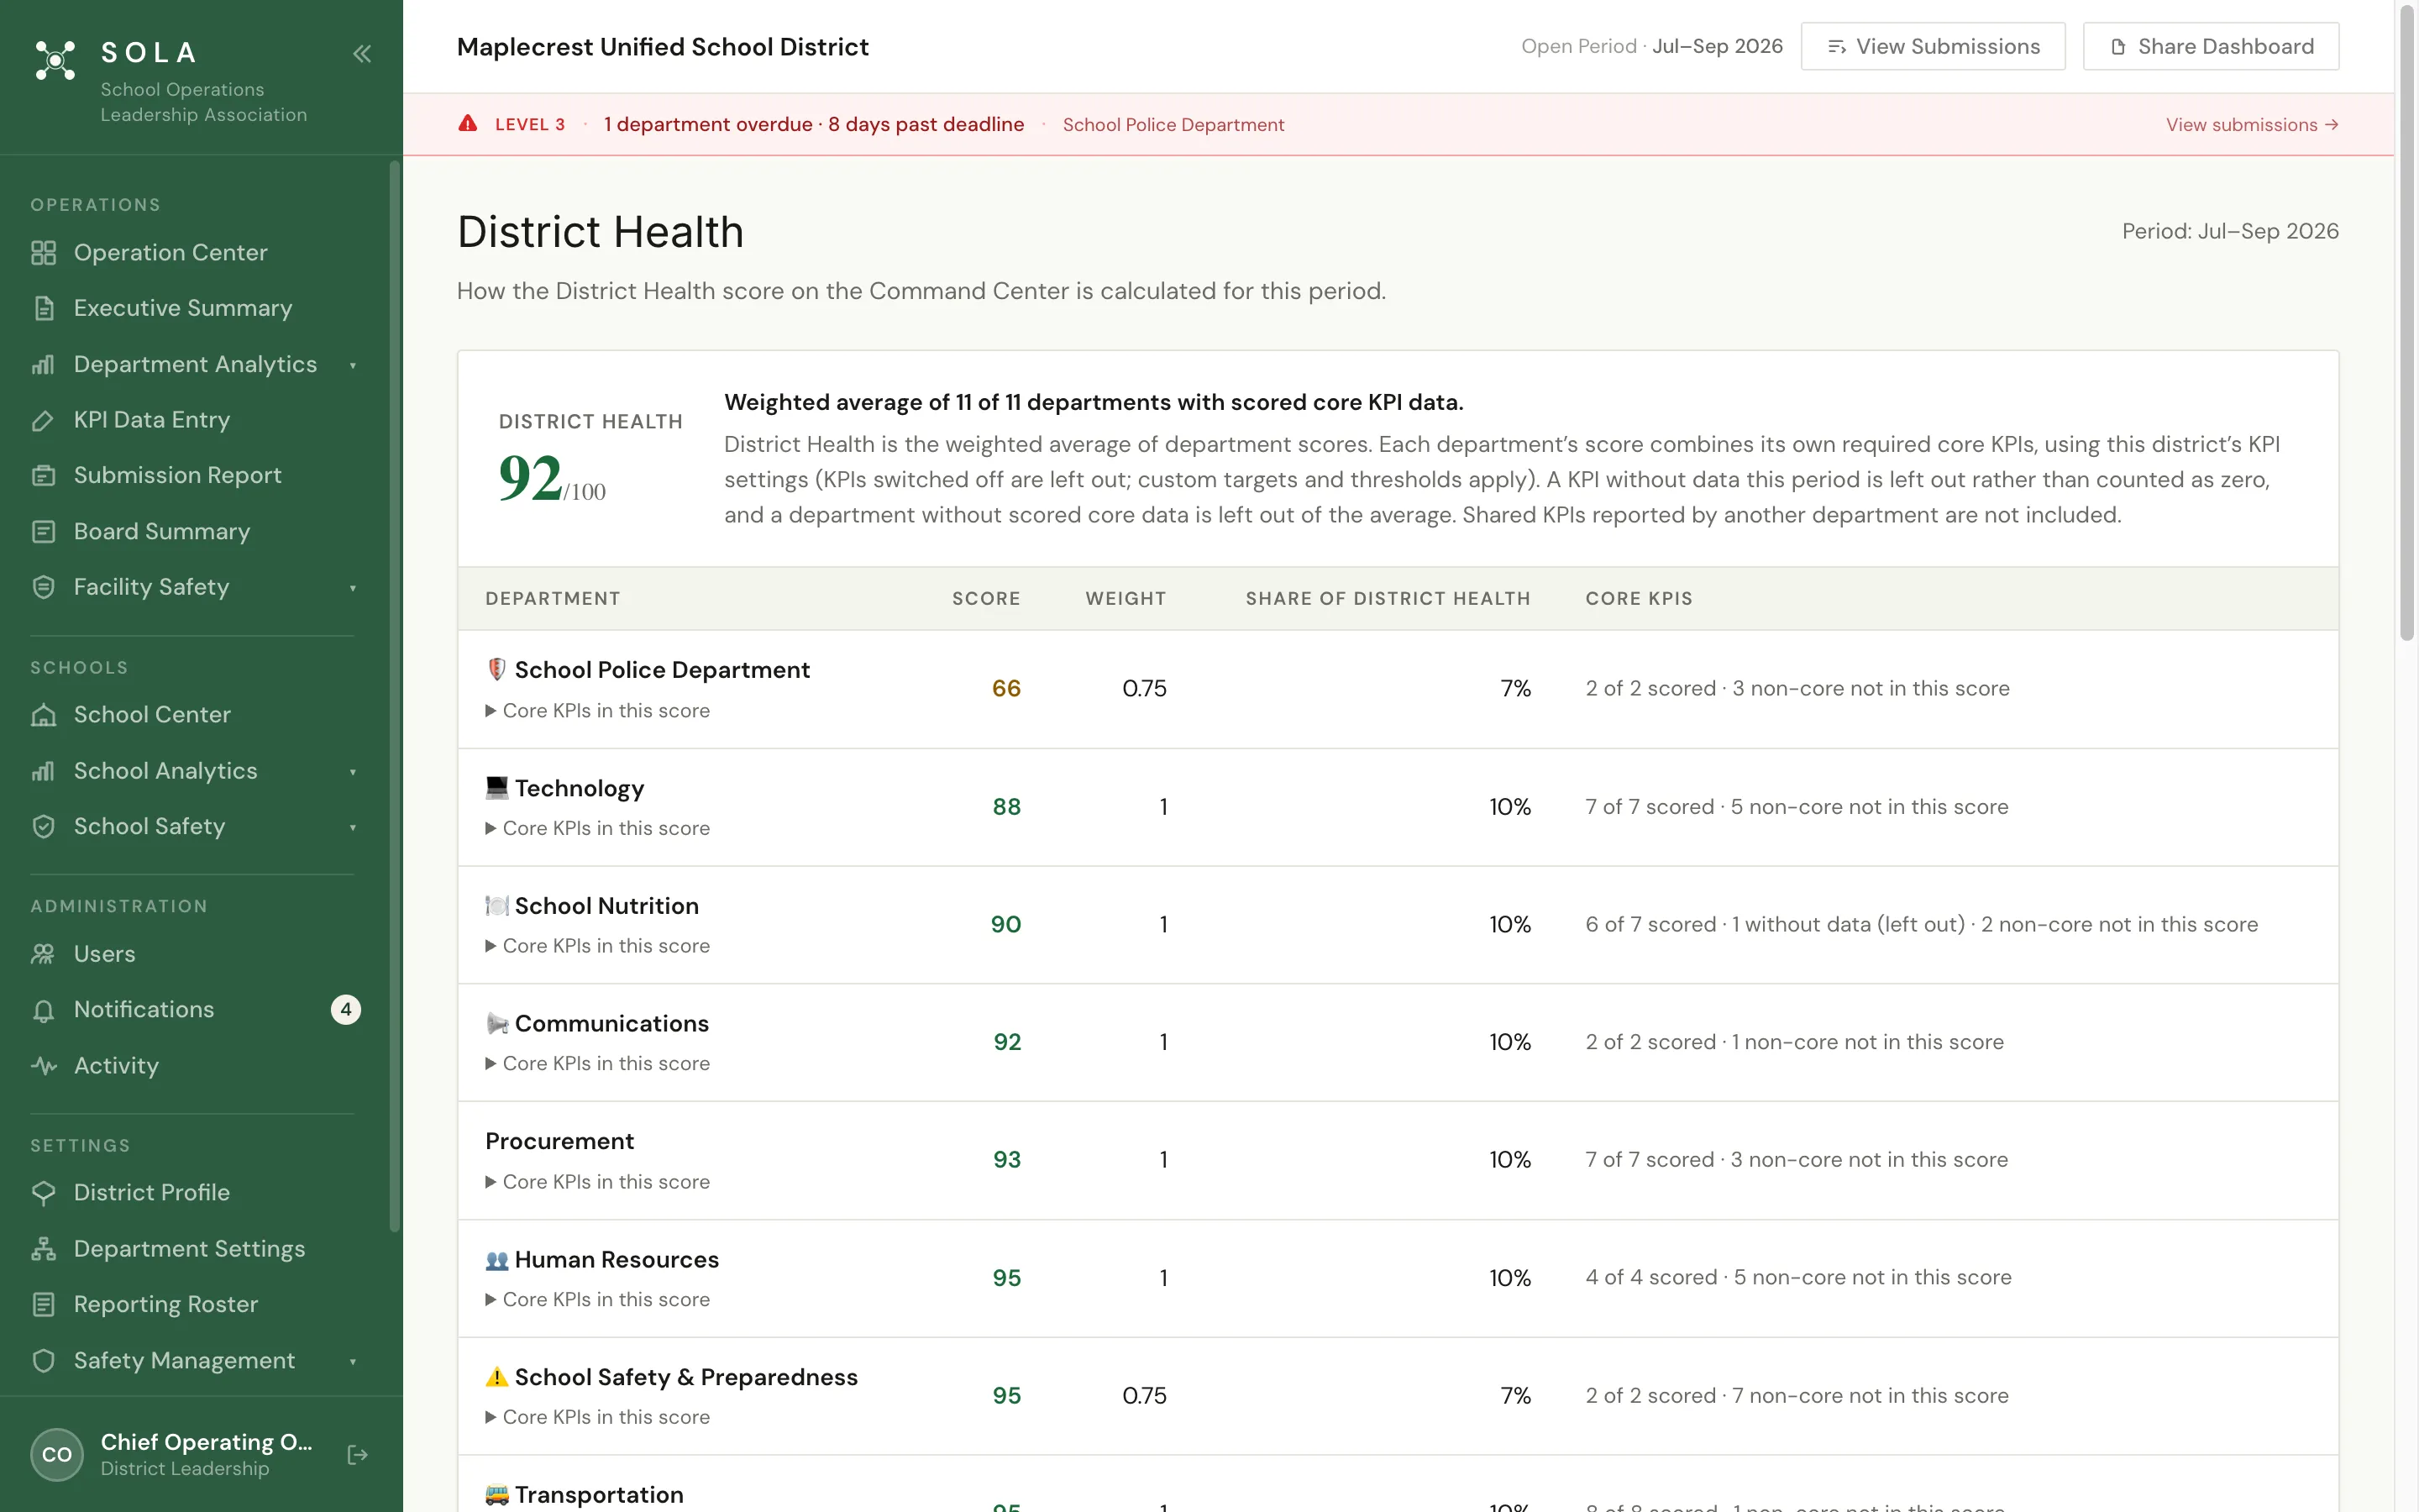Open School Police Department link in alert banner
This screenshot has height=1512, width=2419.
[x=1173, y=125]
